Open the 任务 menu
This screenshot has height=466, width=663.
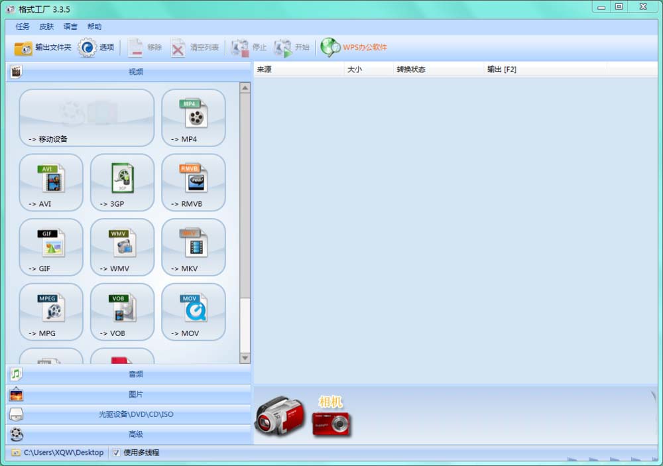[x=23, y=27]
